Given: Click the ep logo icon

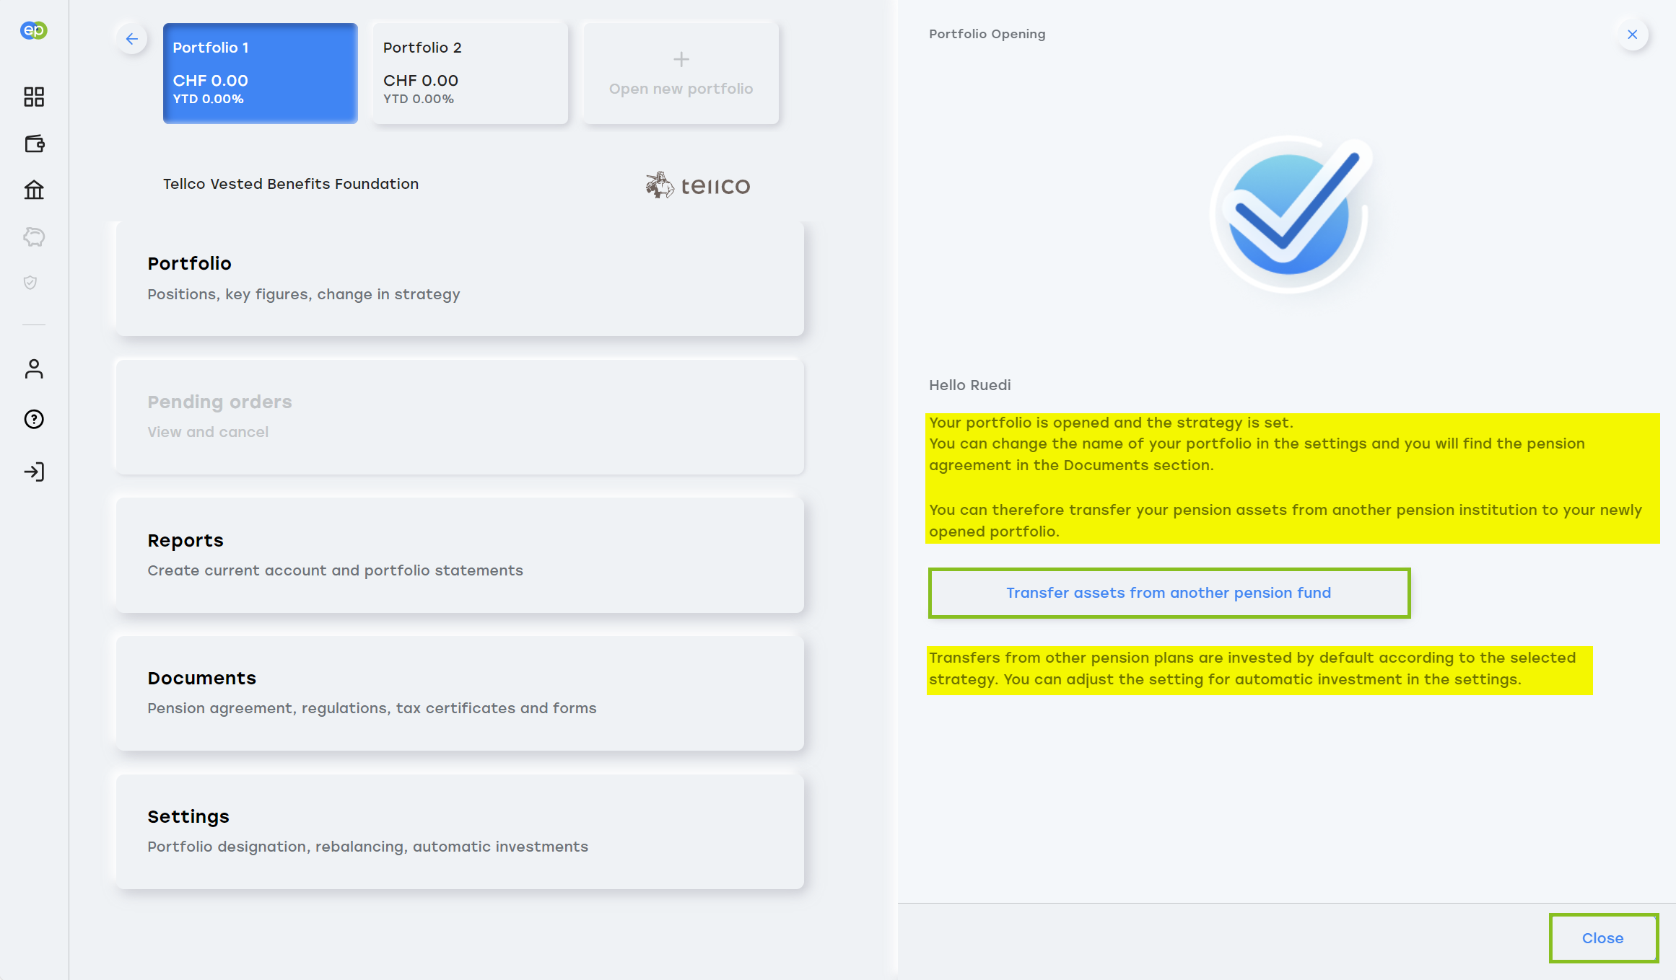Looking at the screenshot, I should (x=34, y=30).
